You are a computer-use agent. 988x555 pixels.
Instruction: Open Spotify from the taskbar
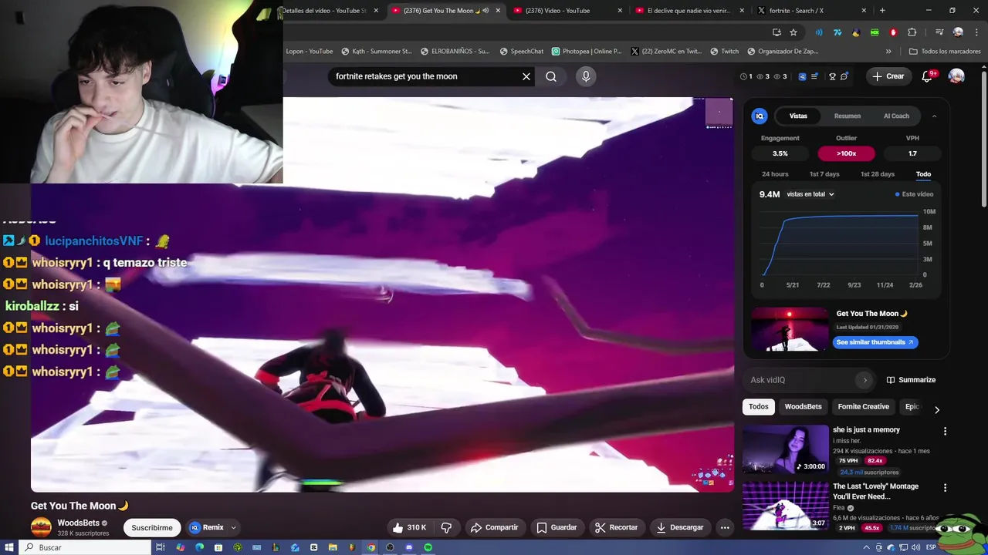428,547
